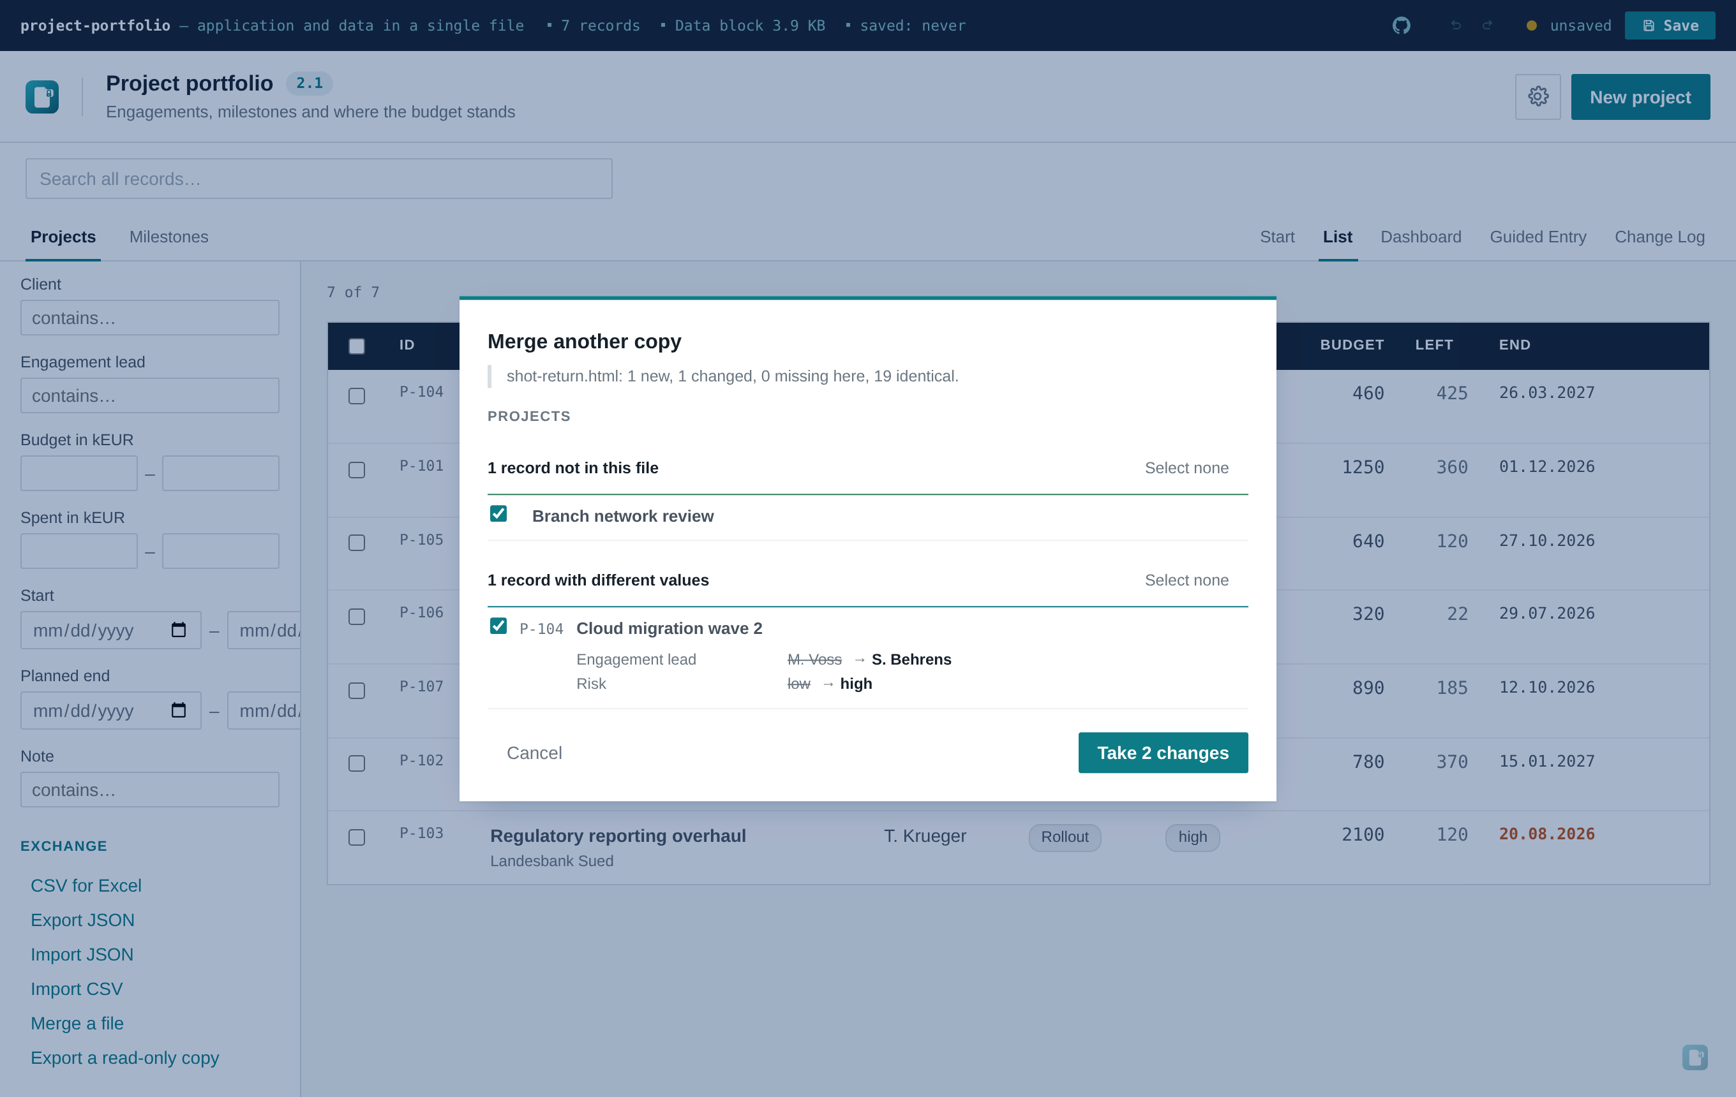Screen dimensions: 1736x1097
Task: Click the 7 of 7 record count
Action: [x=352, y=293]
